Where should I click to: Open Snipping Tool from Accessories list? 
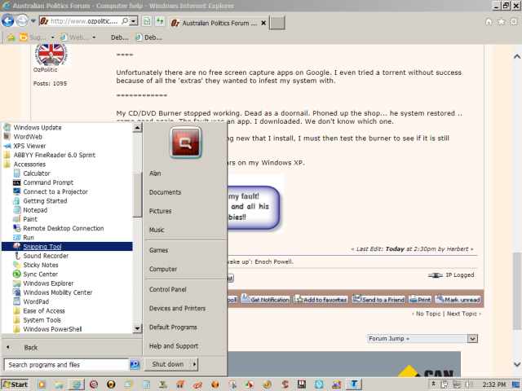(41, 246)
